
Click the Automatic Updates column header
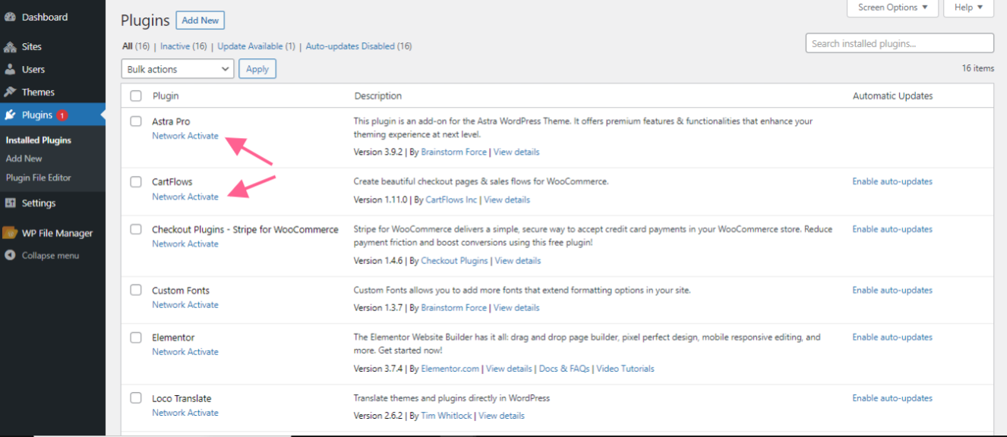tap(892, 96)
